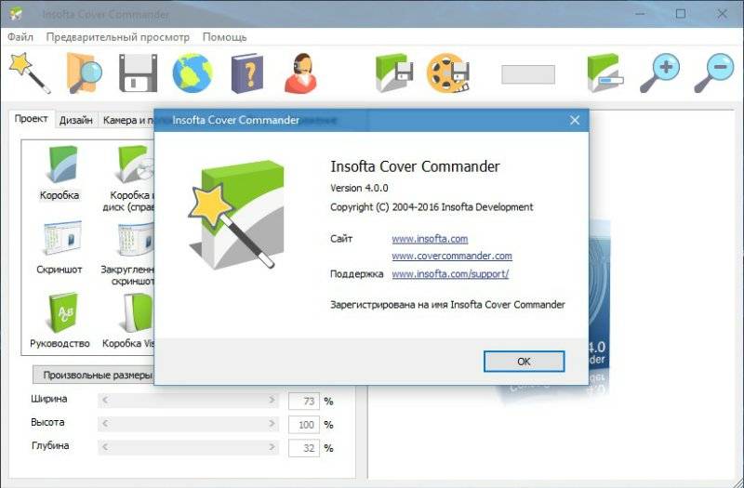Select the box with disc template
This screenshot has width=744, height=488.
click(129, 178)
